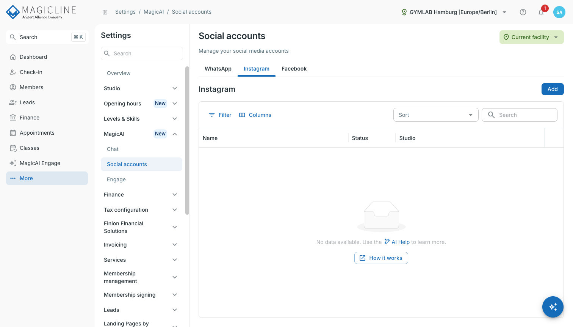Click the Magicline logo
The width and height of the screenshot is (573, 327).
click(41, 12)
